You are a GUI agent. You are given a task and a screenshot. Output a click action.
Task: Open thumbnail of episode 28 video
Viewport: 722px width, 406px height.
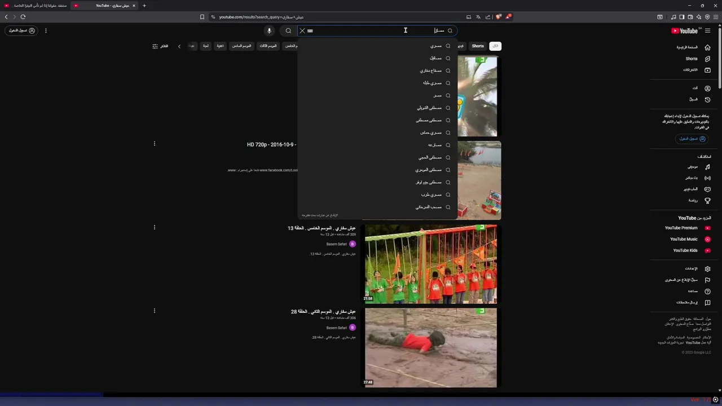431,347
